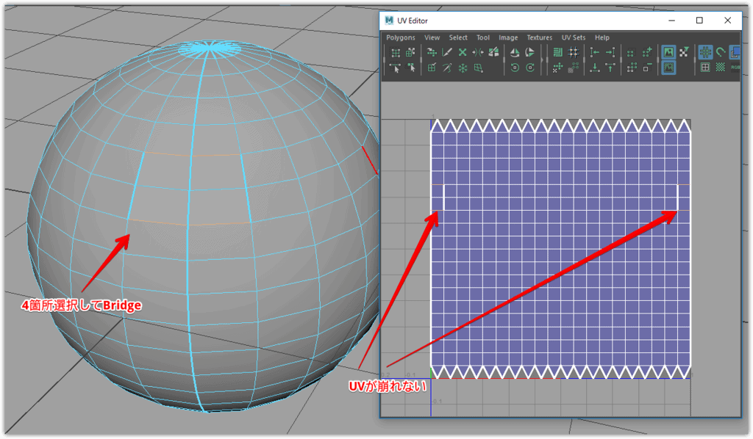Click the Rotate UVs counterclockwise icon

tap(514, 68)
